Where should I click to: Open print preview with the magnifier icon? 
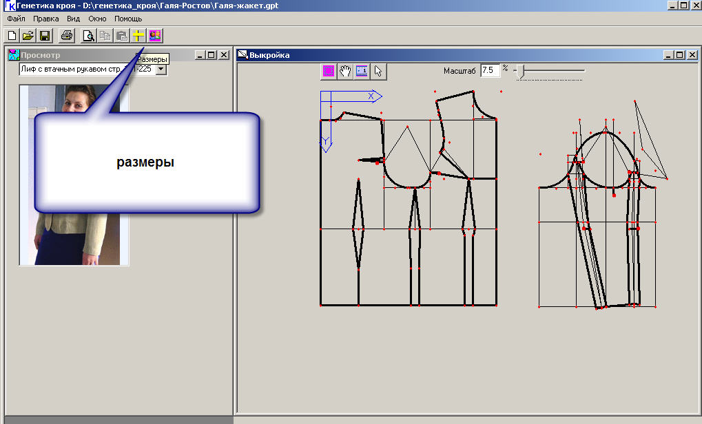tap(89, 36)
